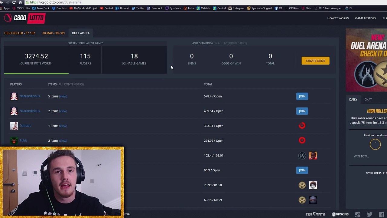Viewport: 387px width, 218px height.
Task: Open the SyndicateOriginal bookmark
Action: [x=259, y=8]
